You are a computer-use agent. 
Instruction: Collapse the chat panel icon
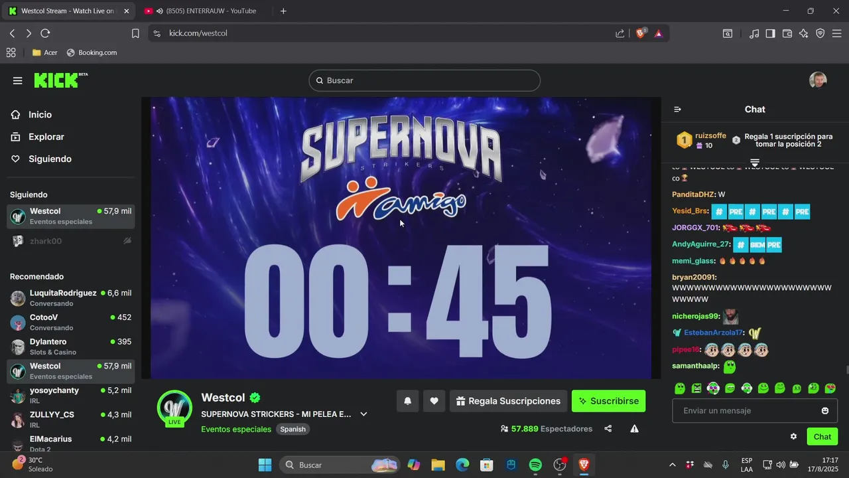click(x=677, y=110)
